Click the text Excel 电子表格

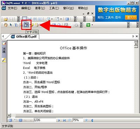[34, 68]
